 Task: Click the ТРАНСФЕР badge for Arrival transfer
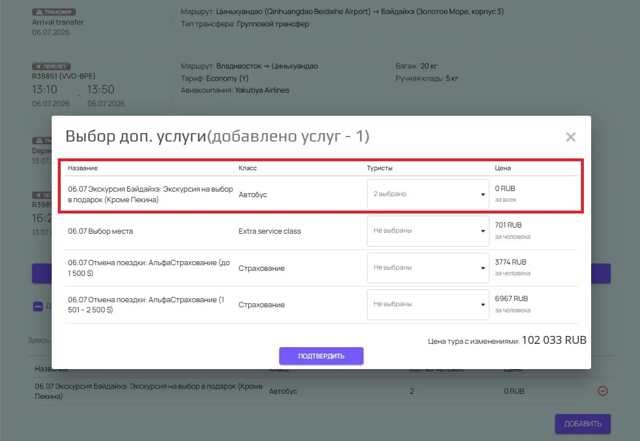point(54,12)
